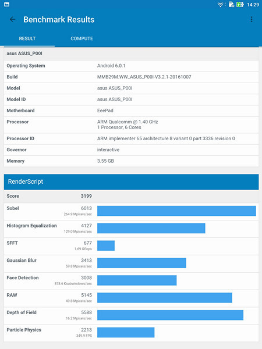
Task: Tap ARM Qualcomm @ 1.40 GHz value
Action: click(128, 122)
